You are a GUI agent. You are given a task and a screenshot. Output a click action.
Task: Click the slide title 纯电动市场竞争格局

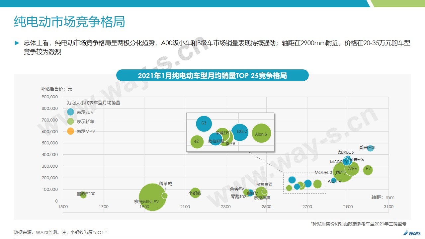tap(69, 22)
